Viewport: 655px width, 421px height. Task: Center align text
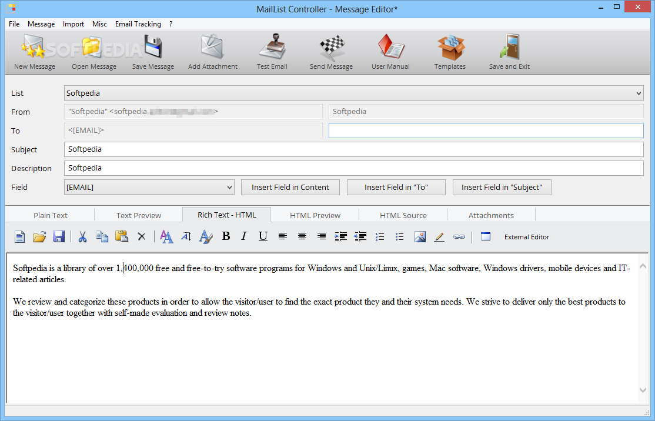click(302, 236)
